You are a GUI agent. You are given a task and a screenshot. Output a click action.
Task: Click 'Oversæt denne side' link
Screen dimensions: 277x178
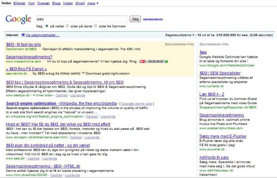pyautogui.click(x=137, y=104)
